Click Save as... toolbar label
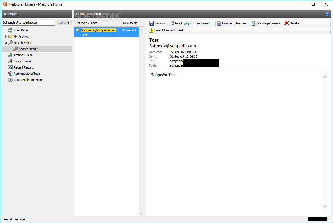 161,23
